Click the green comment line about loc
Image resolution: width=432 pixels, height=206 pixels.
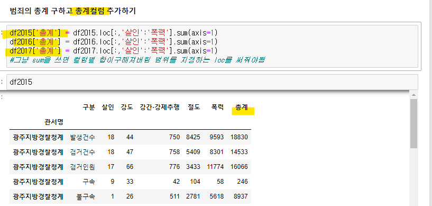pos(137,59)
